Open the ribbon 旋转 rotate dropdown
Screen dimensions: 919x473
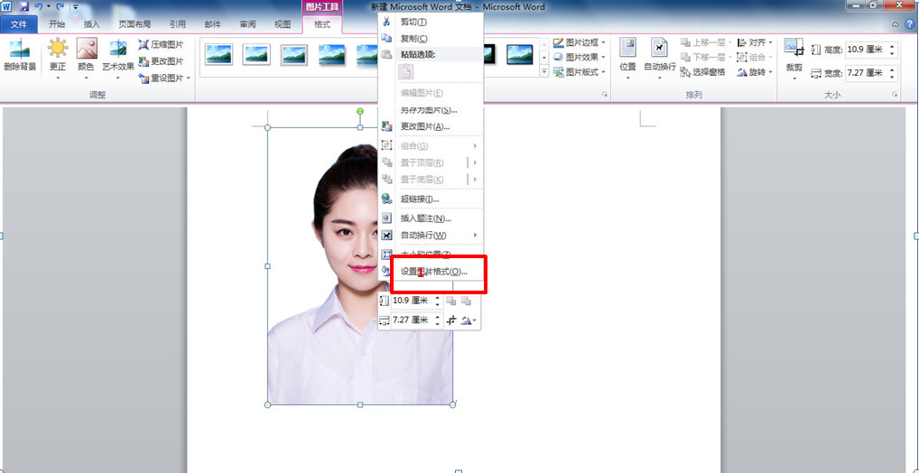(755, 72)
